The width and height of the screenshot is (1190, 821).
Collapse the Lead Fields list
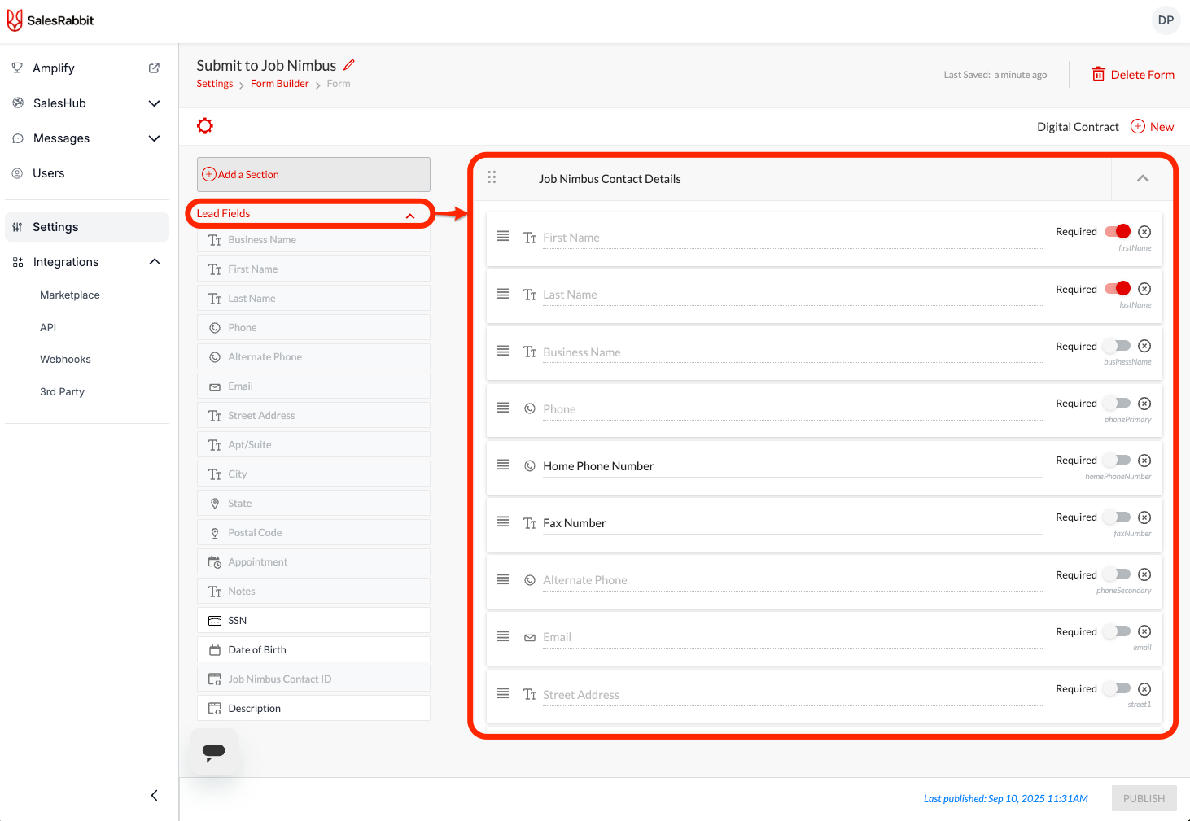[410, 215]
